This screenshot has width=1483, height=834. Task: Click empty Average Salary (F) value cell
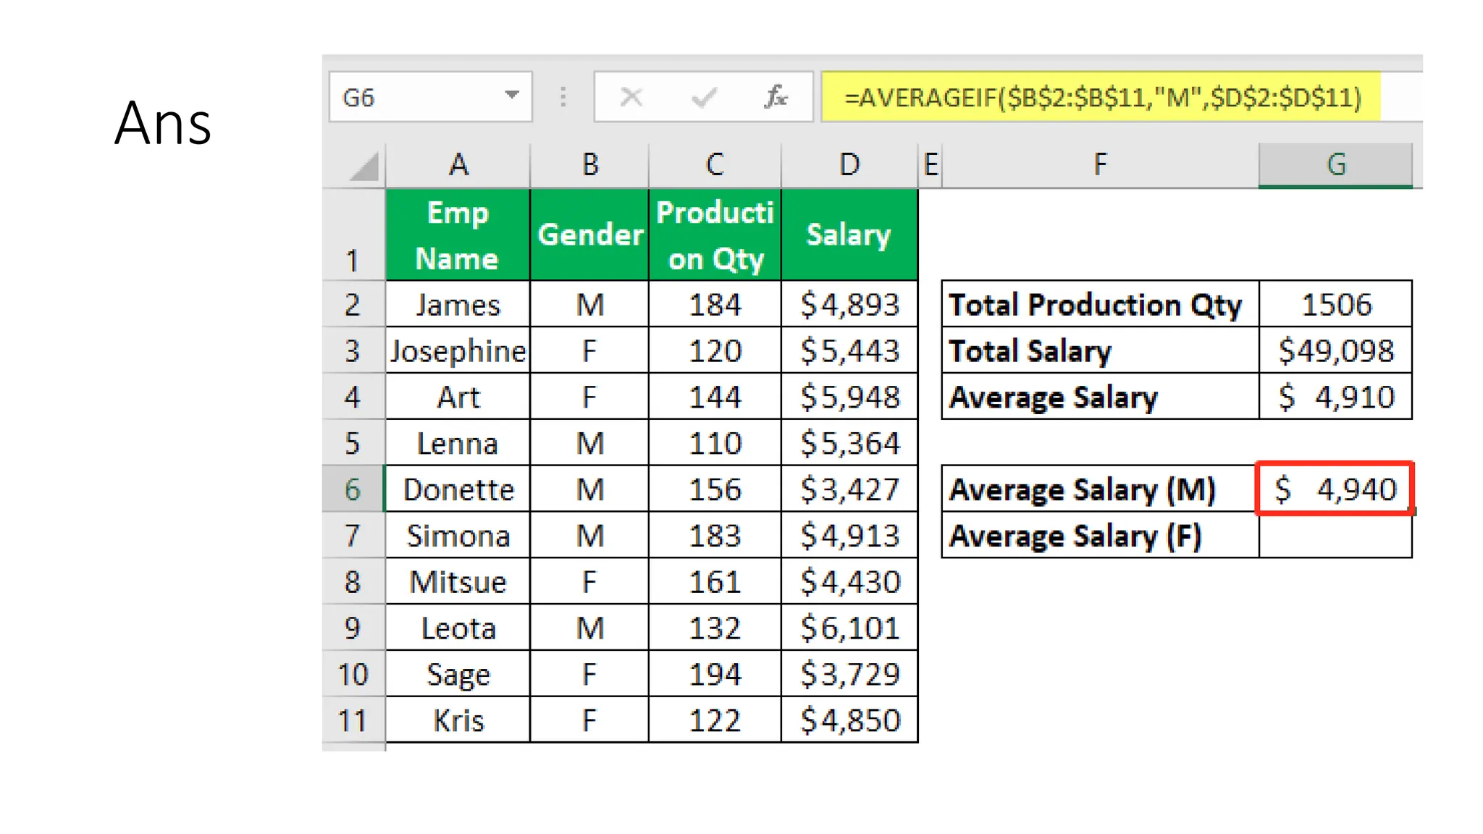click(x=1335, y=536)
